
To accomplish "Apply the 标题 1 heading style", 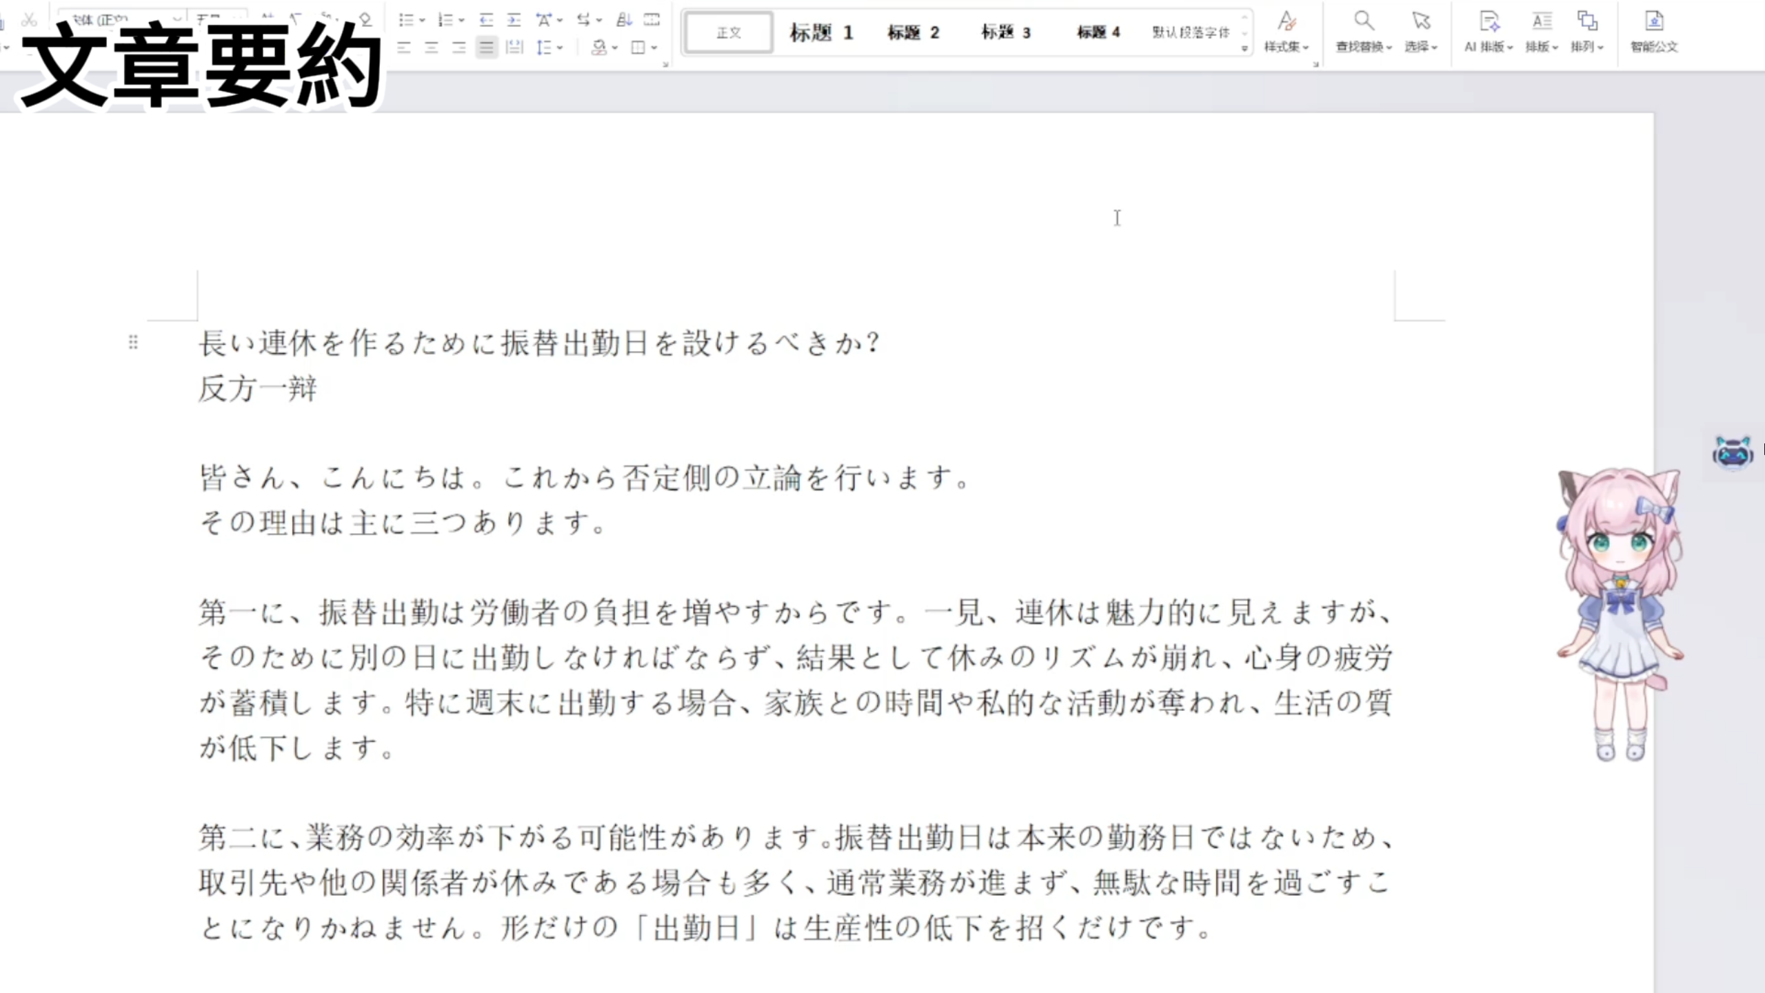I will click(x=821, y=32).
